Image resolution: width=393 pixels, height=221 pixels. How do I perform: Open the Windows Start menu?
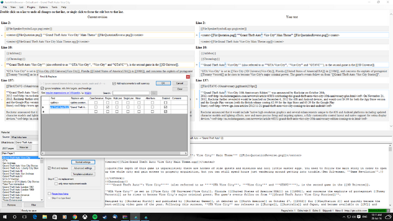(x=5, y=217)
